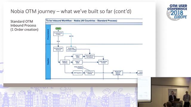The width and height of the screenshot is (191, 107).
Task: Click the 'To be Inbound Workflow – Nobia' diagram title
Action: point(81,21)
